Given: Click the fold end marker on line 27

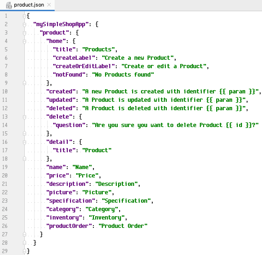Looking at the screenshot, I should [x=24, y=234].
